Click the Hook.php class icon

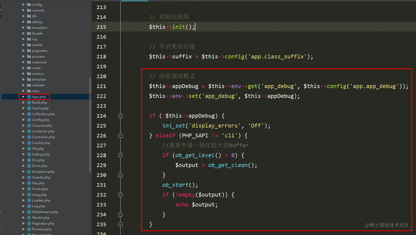click(29, 189)
